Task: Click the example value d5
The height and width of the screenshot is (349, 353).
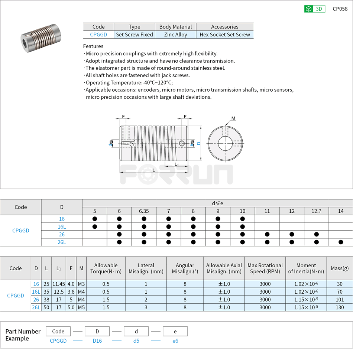Action: [x=136, y=341]
